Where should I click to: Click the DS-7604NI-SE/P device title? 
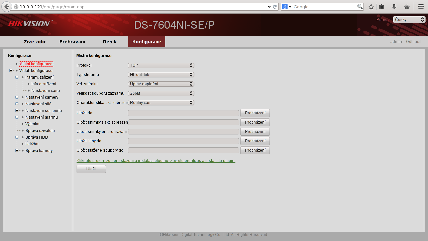click(174, 25)
